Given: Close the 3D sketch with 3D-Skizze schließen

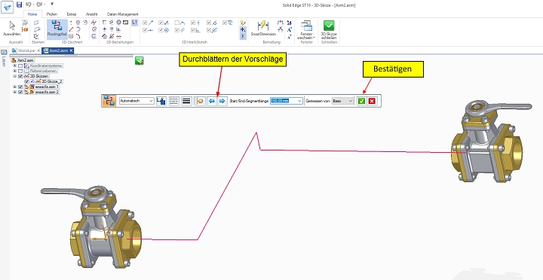Looking at the screenshot, I should tap(329, 29).
